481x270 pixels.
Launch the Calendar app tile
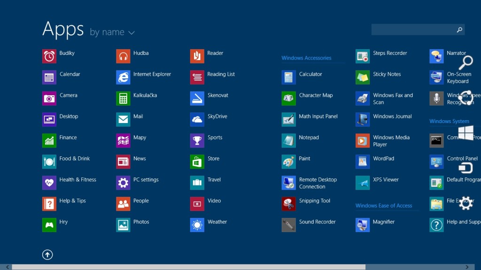tap(49, 77)
